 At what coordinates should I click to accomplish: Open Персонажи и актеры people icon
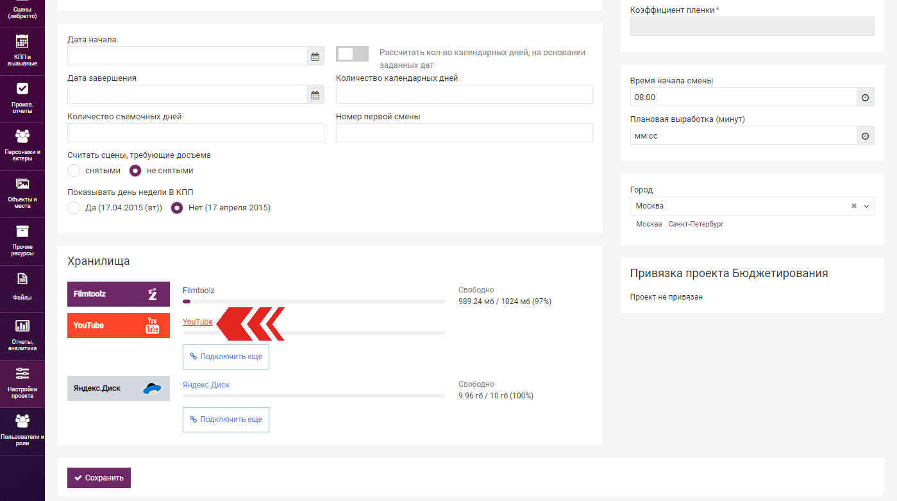(22, 136)
